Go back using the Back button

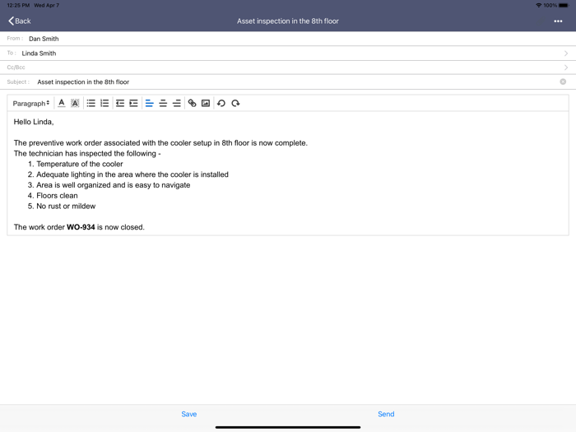coord(20,21)
